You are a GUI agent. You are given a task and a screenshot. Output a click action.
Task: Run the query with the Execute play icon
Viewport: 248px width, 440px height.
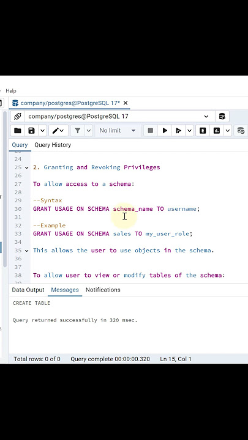(165, 131)
